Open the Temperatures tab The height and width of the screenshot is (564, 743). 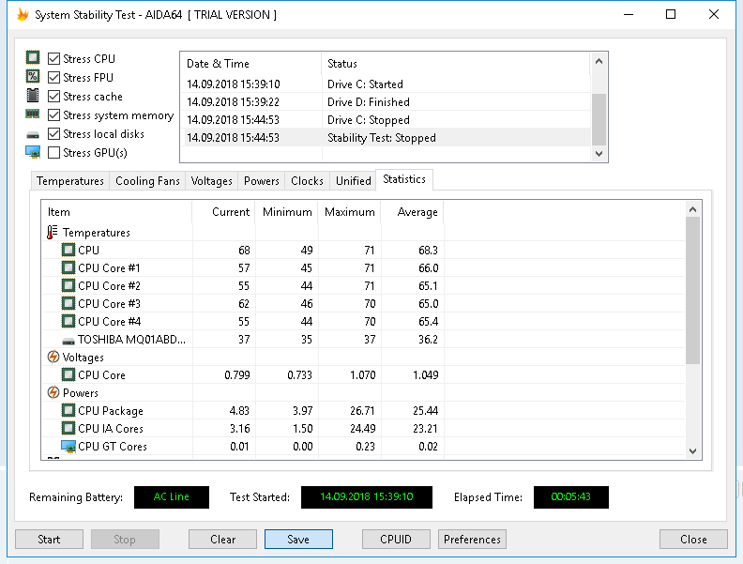[x=70, y=181]
